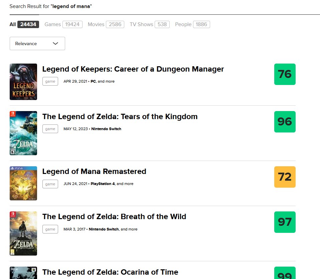This screenshot has height=279, width=320.
Task: Open the Relevance sort dropdown
Action: point(37,43)
